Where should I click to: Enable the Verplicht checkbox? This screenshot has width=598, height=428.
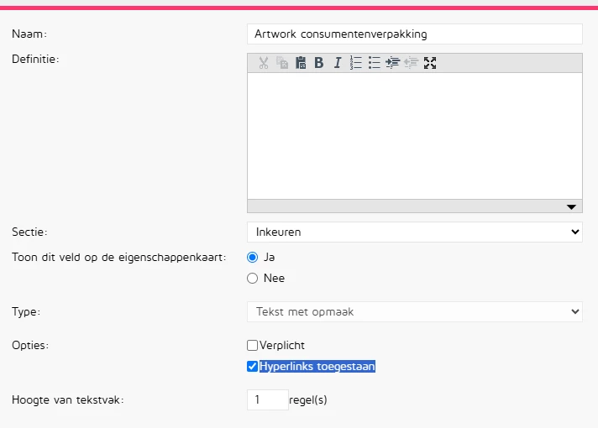click(252, 345)
